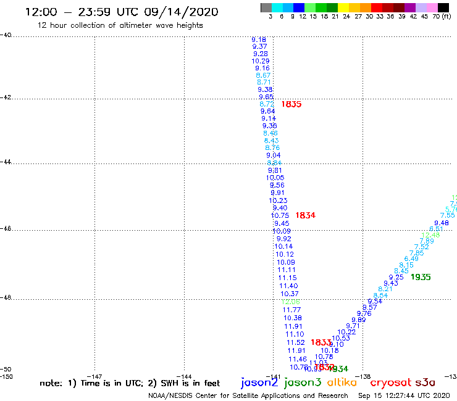Click the green 1935 time marker
Image resolution: width=457 pixels, height=401 pixels.
pyautogui.click(x=421, y=277)
